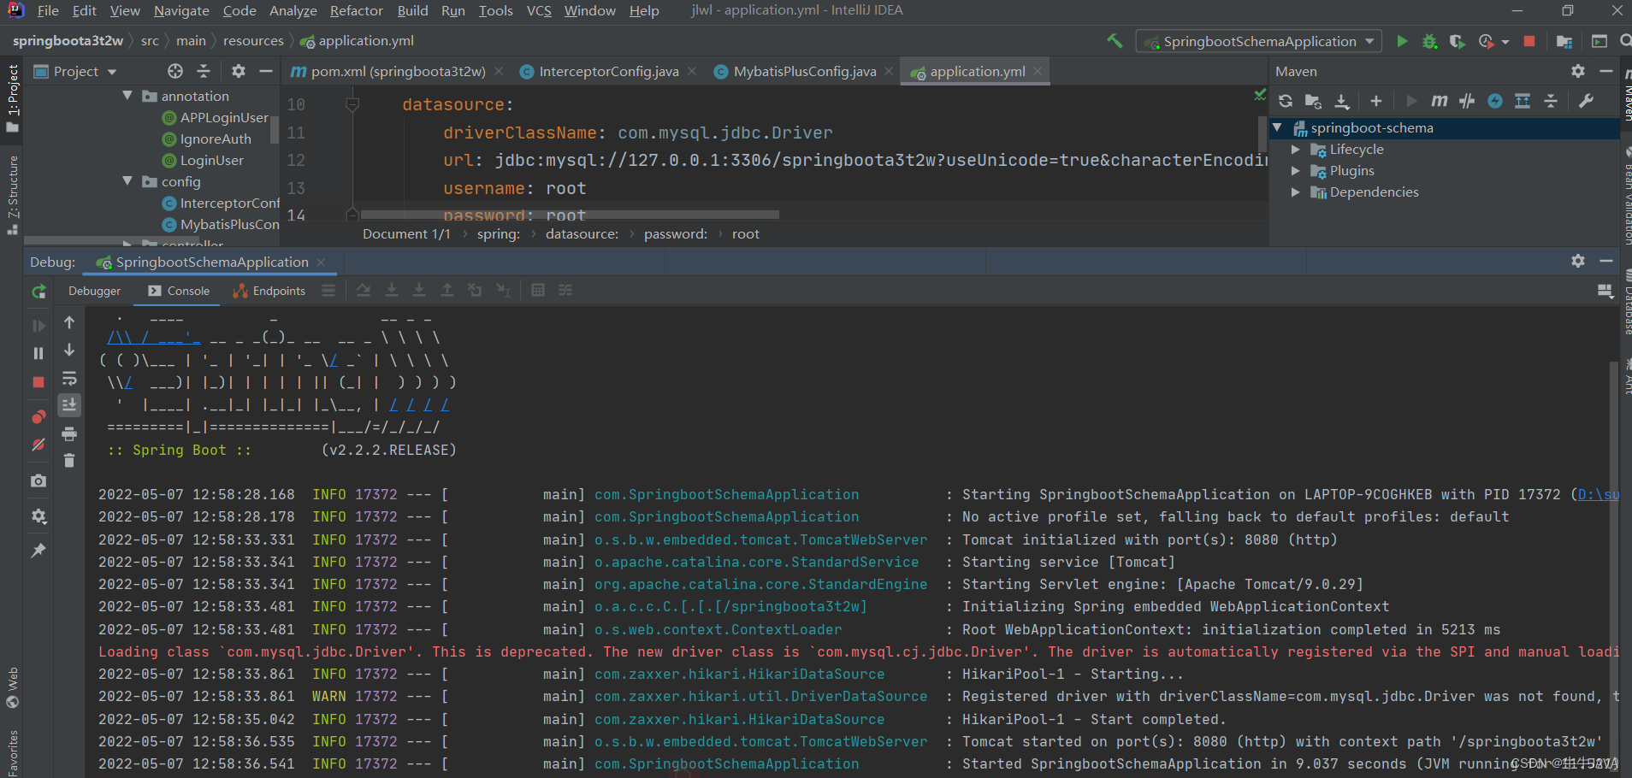Select the Endpoints tab
The image size is (1632, 778).
[269, 291]
